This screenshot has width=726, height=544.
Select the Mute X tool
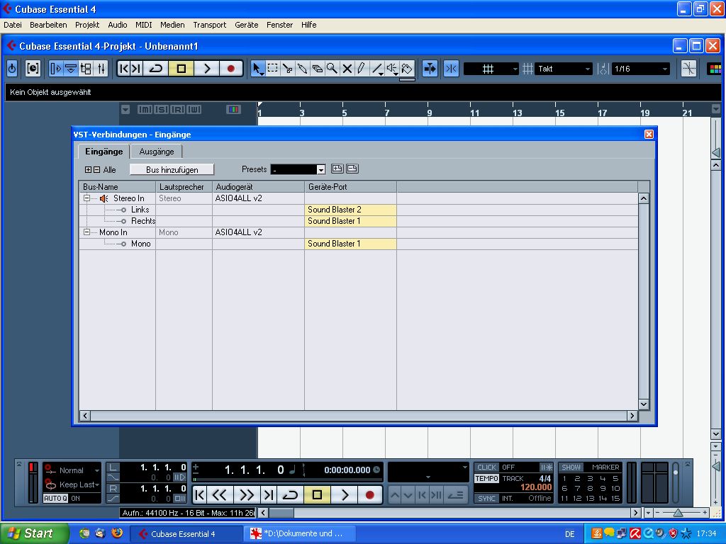coord(347,69)
